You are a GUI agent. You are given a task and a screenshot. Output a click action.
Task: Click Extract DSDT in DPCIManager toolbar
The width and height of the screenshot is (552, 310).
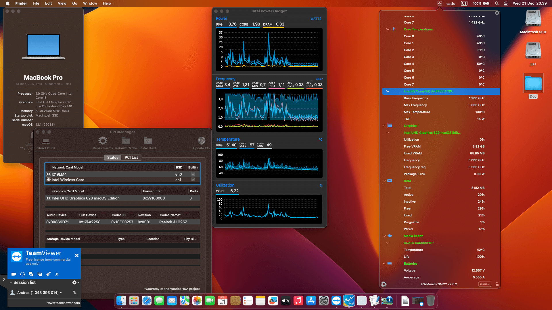tap(45, 143)
